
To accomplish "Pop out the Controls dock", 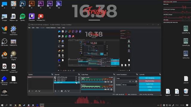I will click(x=160, y=75).
